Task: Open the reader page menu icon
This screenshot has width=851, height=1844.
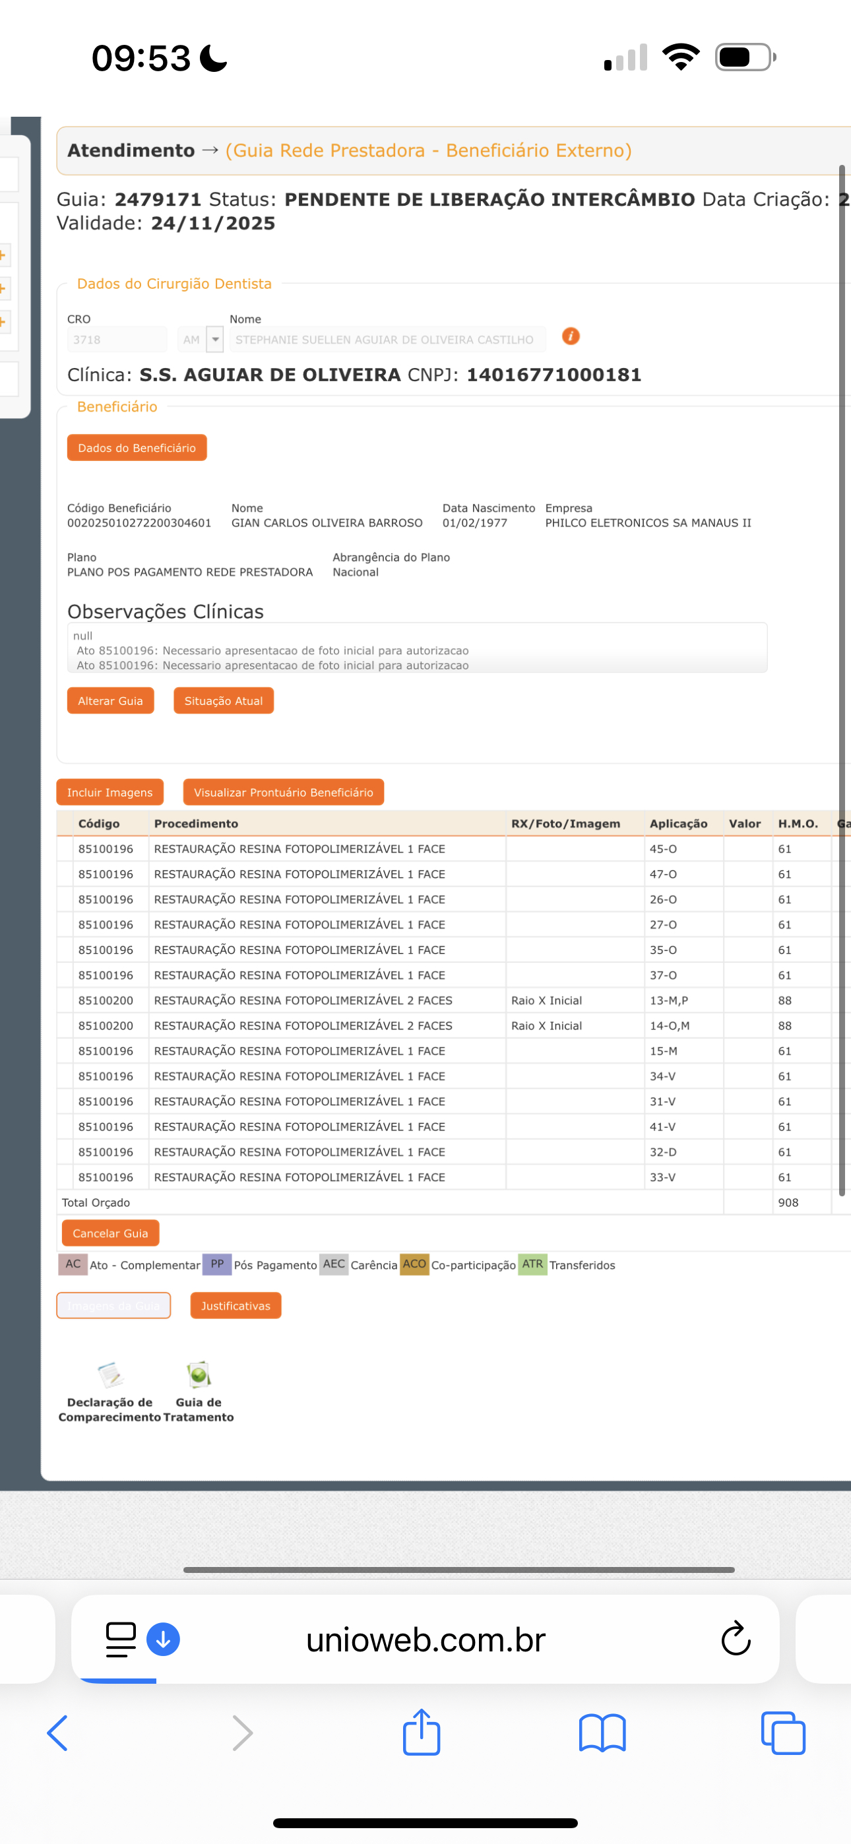Action: point(120,1640)
